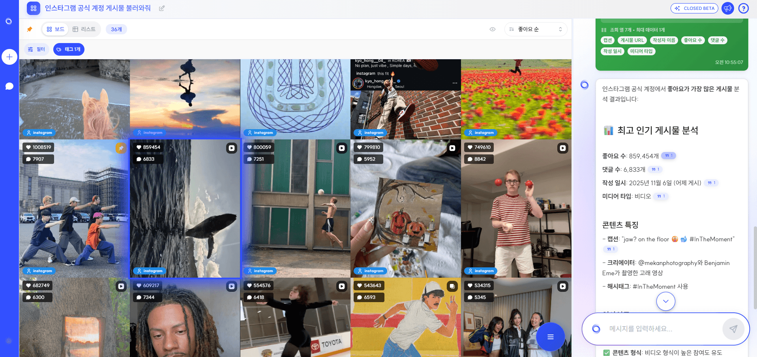Click the 게시물 URL column chip
The image size is (757, 357).
click(x=632, y=40)
